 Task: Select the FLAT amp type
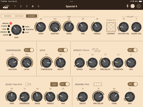pos(23,32)
